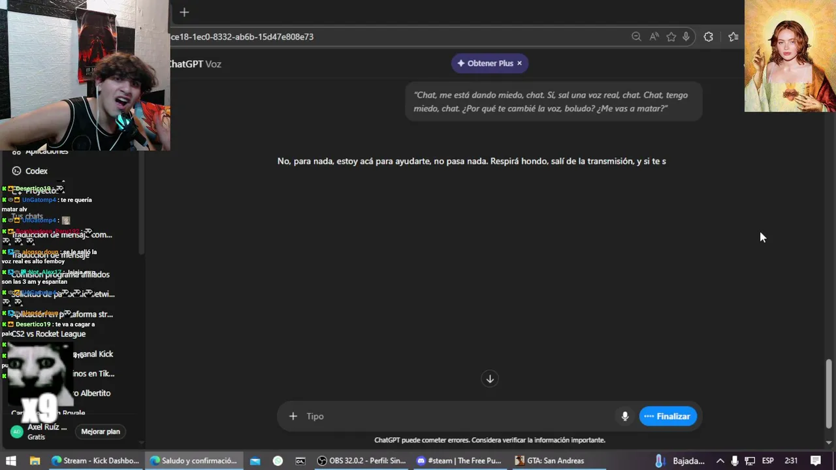This screenshot has width=836, height=470.
Task: Open the Windows notification center icon
Action: pyautogui.click(x=816, y=460)
